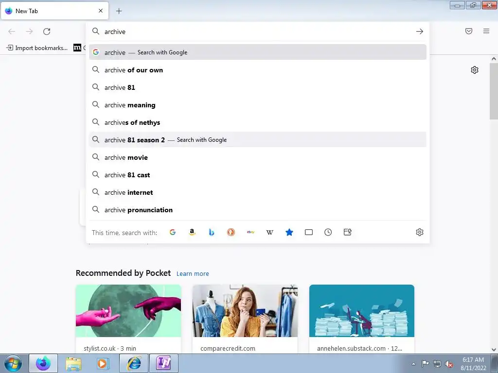Screen dimensions: 498x373
Task: Pick the 'archive 81 cast' suggestion
Action: [258, 174]
